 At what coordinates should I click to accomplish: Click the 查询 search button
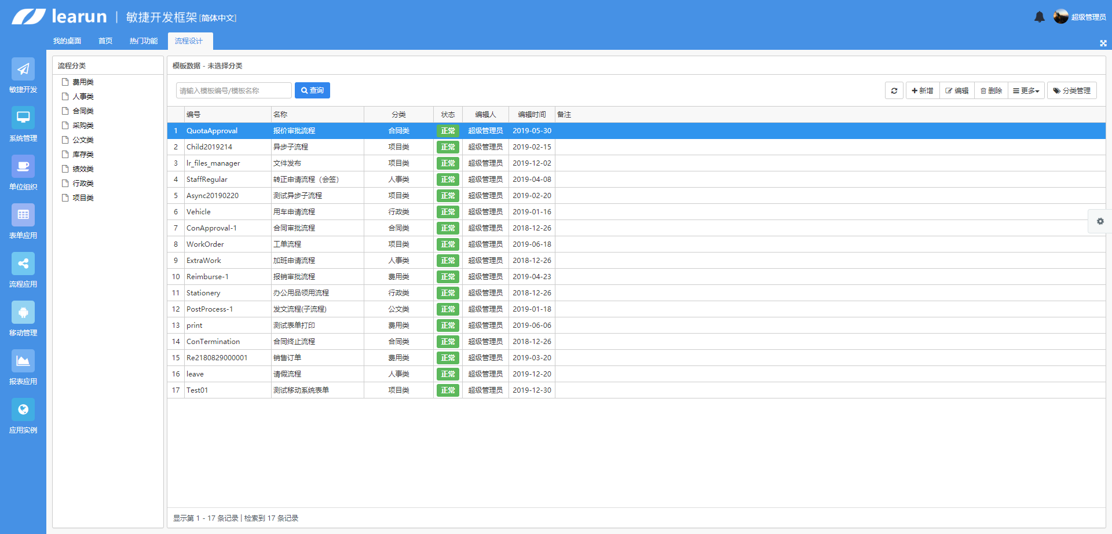(312, 90)
